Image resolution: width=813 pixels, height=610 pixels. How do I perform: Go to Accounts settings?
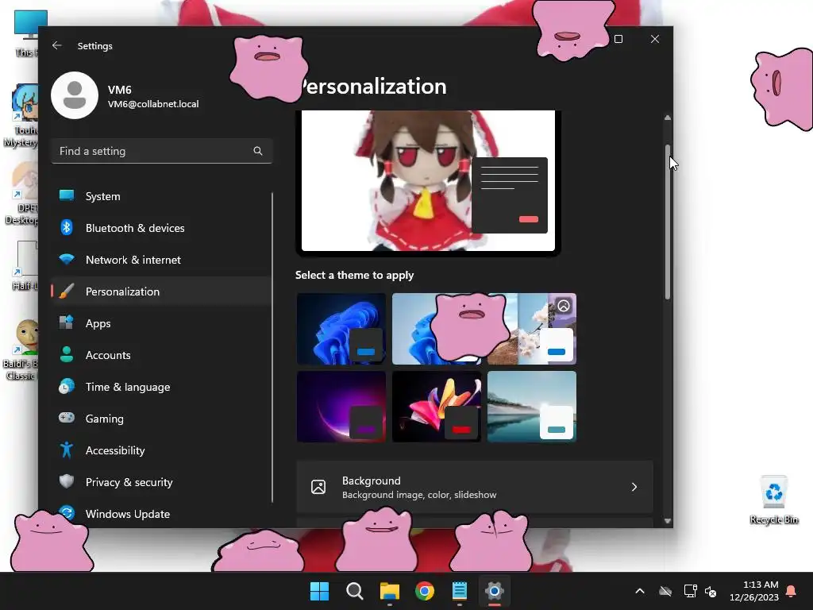coord(160,355)
